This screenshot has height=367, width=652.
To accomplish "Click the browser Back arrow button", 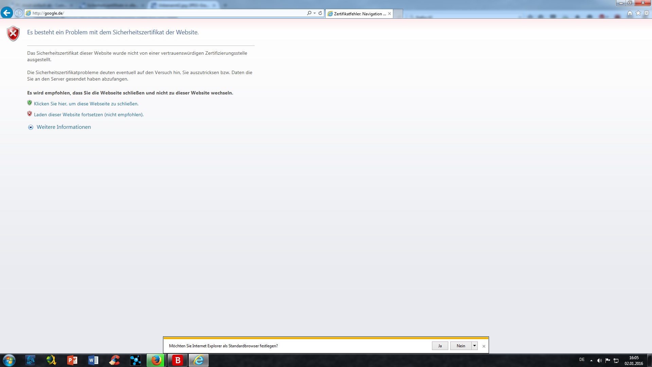I will pyautogui.click(x=7, y=13).
